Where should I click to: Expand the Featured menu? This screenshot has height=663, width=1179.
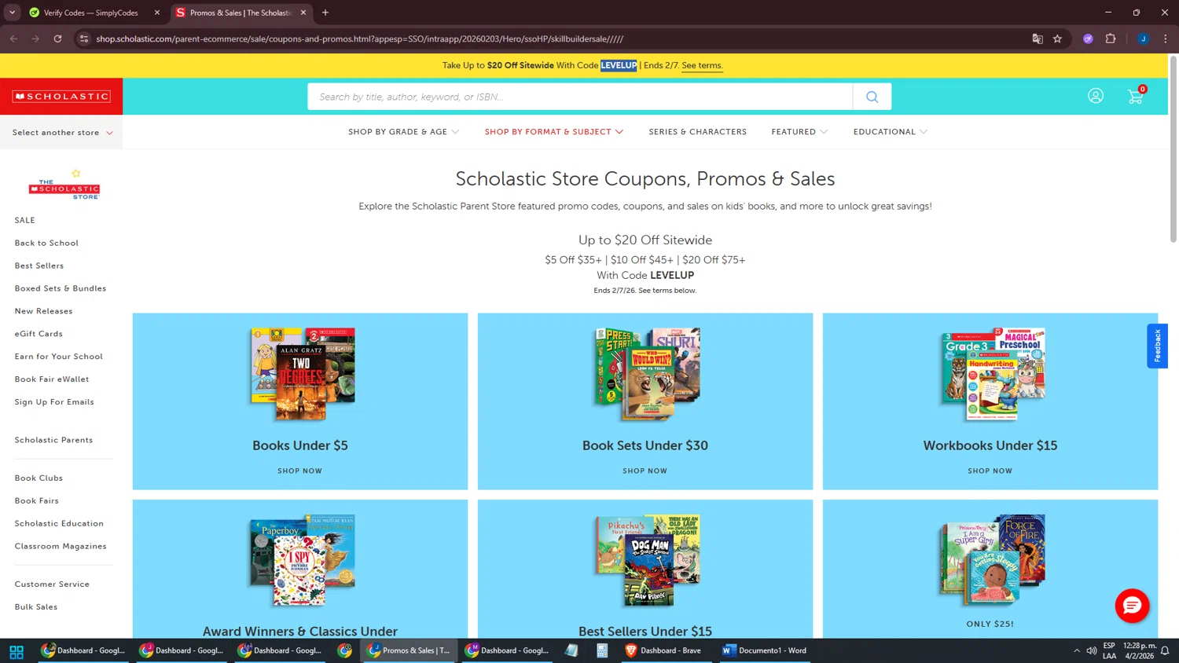click(799, 132)
